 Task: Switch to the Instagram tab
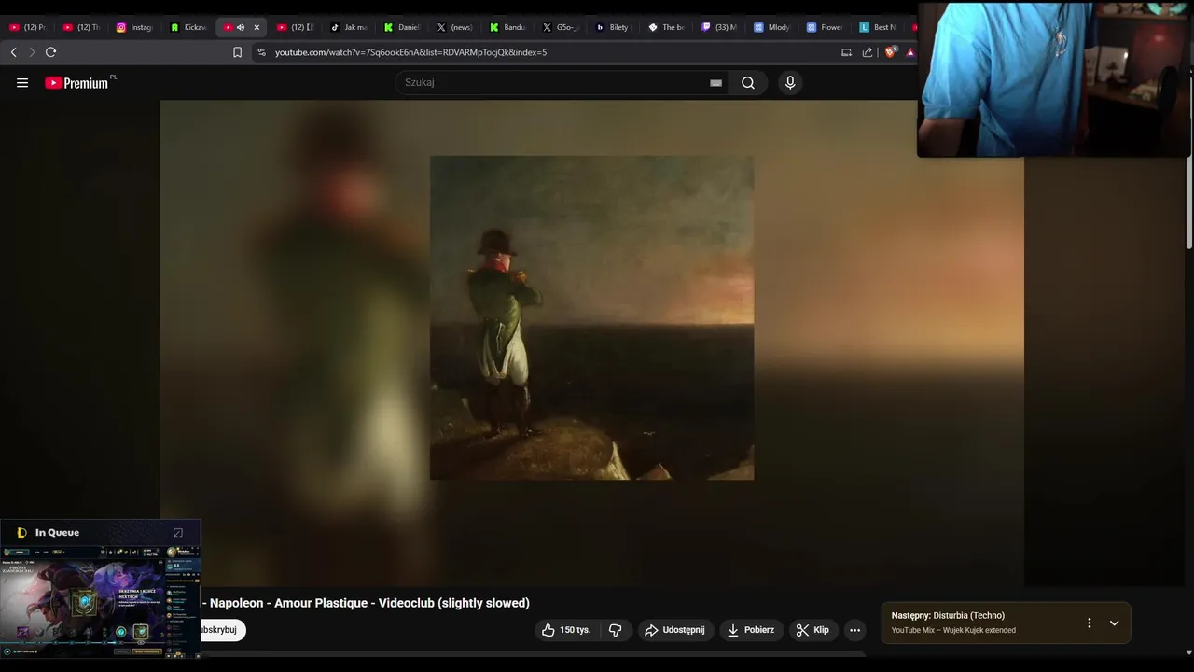click(x=134, y=27)
